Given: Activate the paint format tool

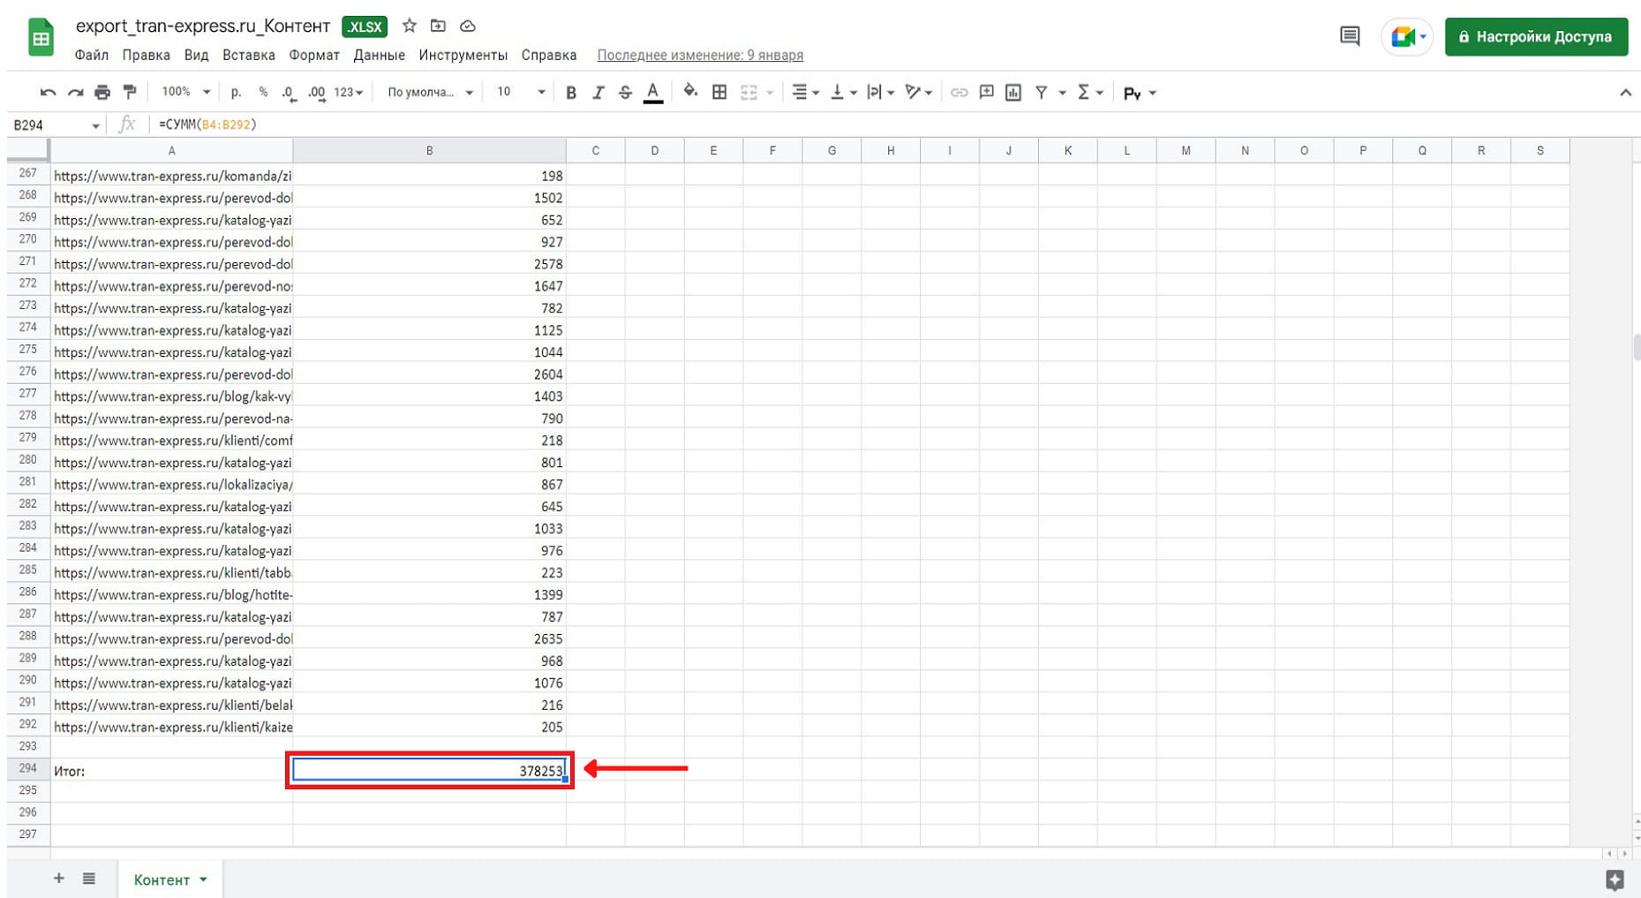Looking at the screenshot, I should [130, 93].
